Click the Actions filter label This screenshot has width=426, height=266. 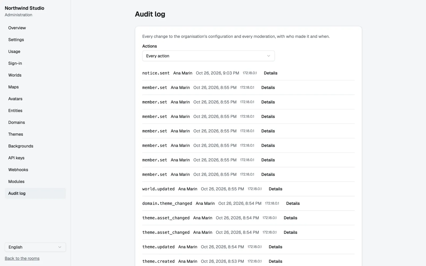pyautogui.click(x=150, y=46)
